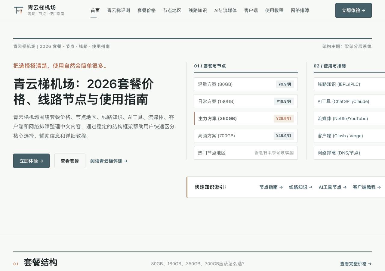Follow the AI工具节点 quick link

[333, 187]
